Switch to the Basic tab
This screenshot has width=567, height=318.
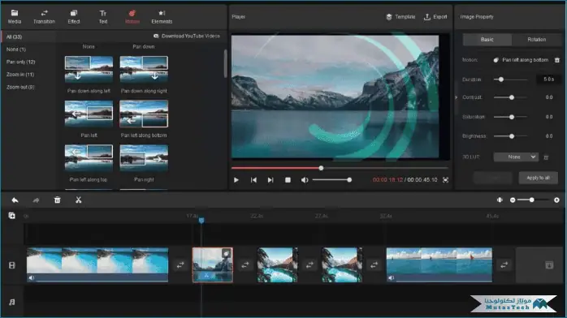click(x=487, y=39)
